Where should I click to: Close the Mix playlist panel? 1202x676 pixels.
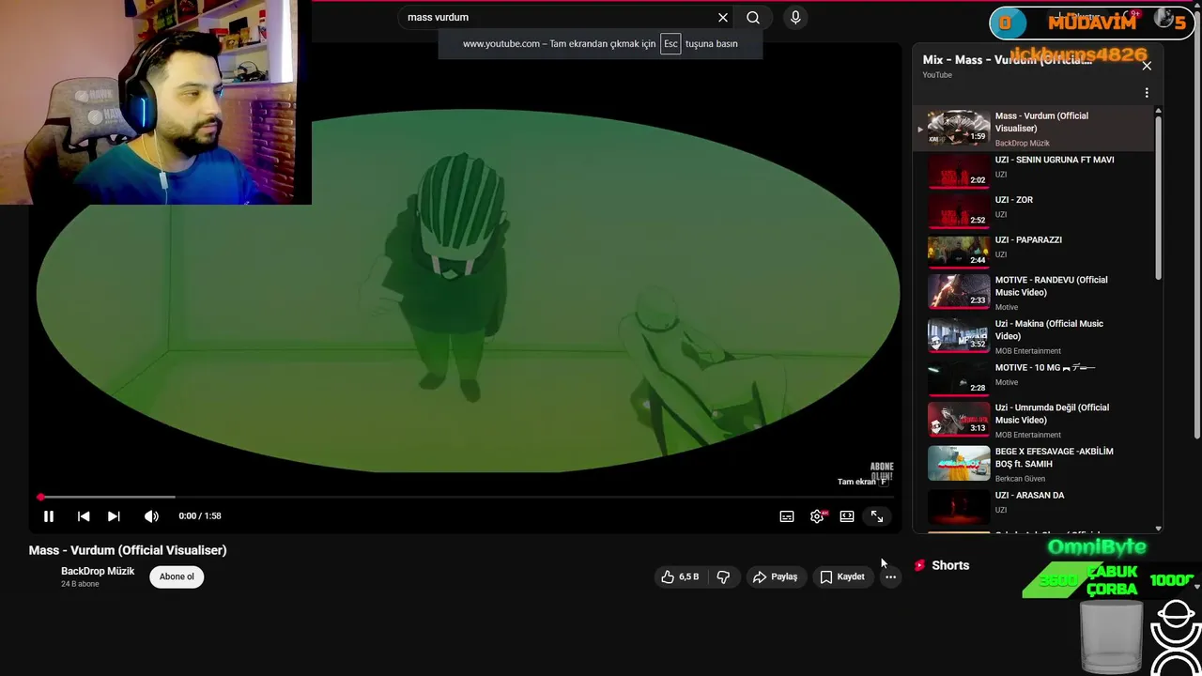1147,66
